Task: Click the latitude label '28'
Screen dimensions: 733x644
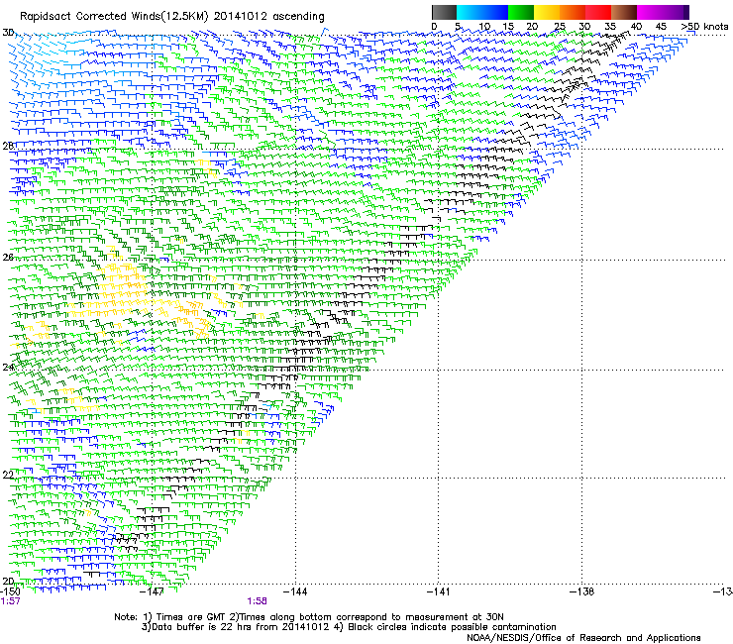Action: pyautogui.click(x=8, y=146)
